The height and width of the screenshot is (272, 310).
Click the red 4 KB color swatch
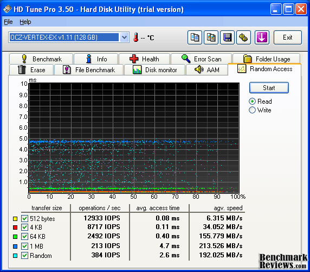[x=15, y=227]
